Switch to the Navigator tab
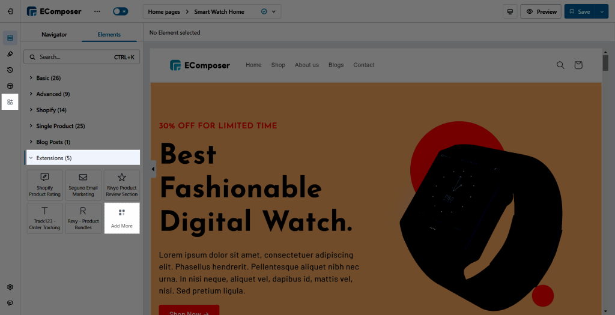This screenshot has height=315, width=615. pyautogui.click(x=54, y=34)
